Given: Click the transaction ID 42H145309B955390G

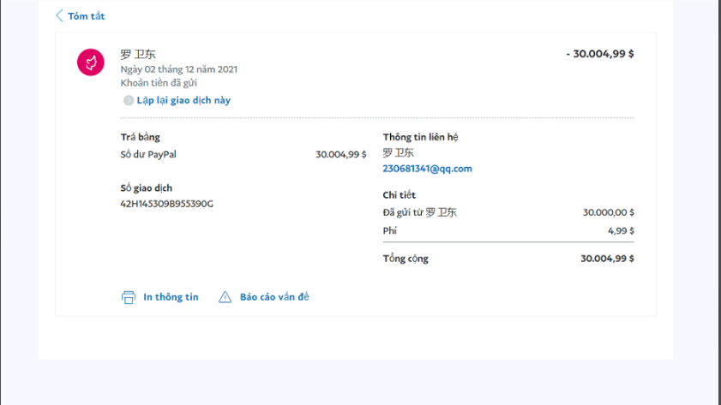Looking at the screenshot, I should (x=166, y=204).
